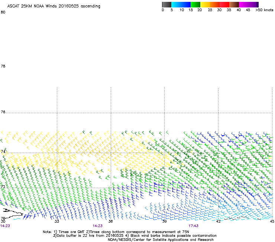Image resolution: width=275 pixels, height=242 pixels.
Task: Click the red 30–35 knots legend segment
Action: point(224,4)
